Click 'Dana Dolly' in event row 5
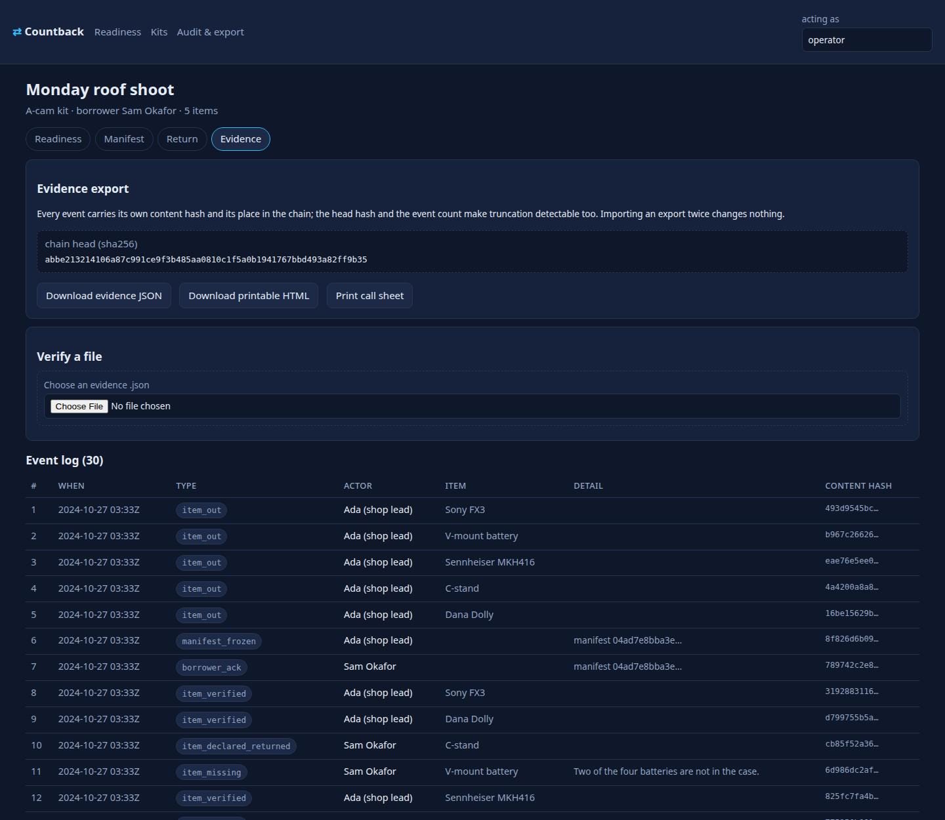This screenshot has height=820, width=945. [x=469, y=615]
